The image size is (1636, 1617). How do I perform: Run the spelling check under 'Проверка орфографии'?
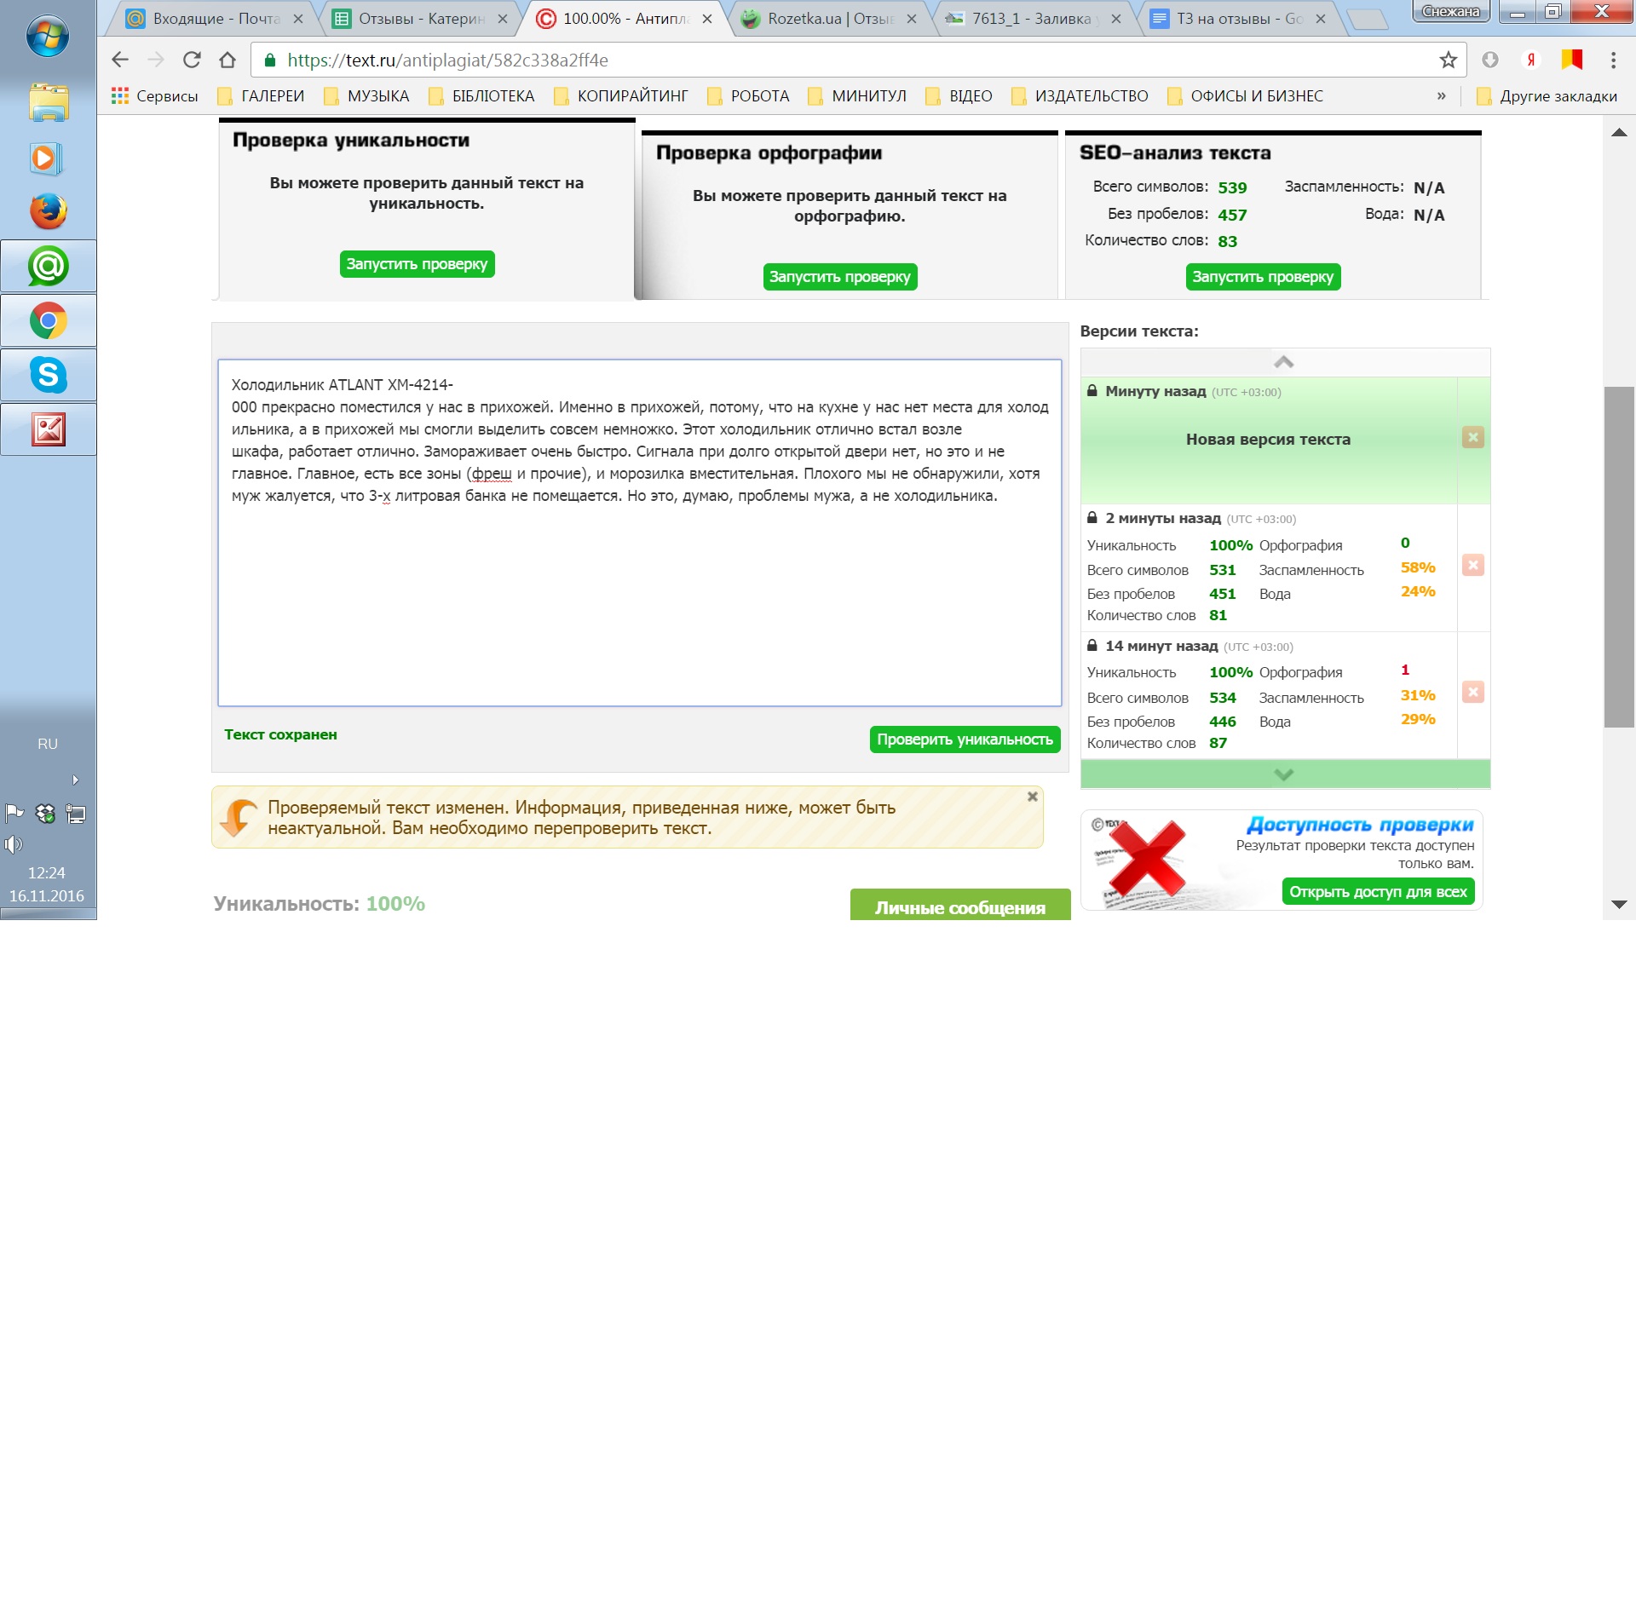coord(839,277)
